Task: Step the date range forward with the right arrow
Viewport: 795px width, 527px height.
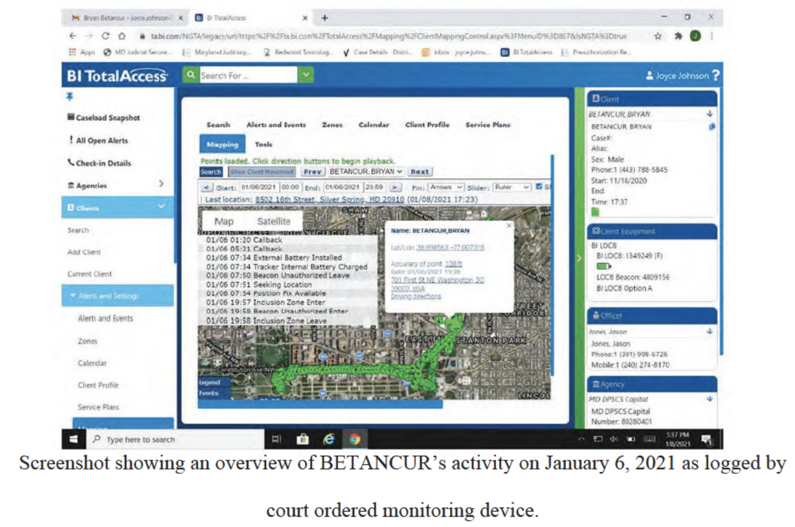Action: (395, 187)
